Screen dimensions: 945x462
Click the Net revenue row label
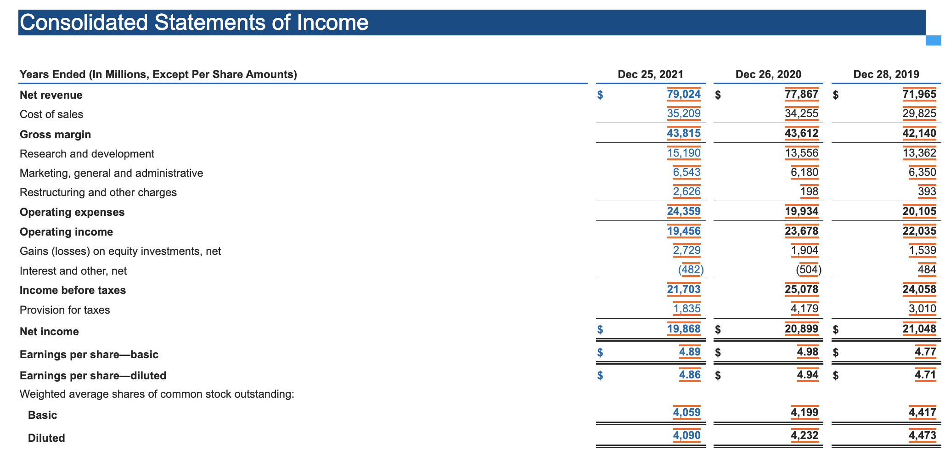(51, 95)
